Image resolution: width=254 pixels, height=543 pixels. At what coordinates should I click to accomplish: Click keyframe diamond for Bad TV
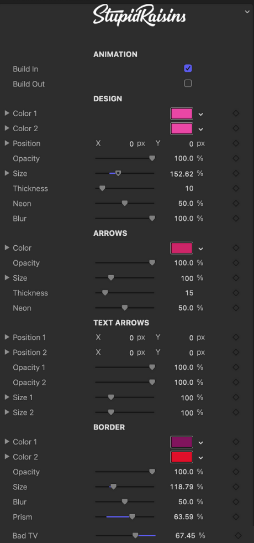238,535
